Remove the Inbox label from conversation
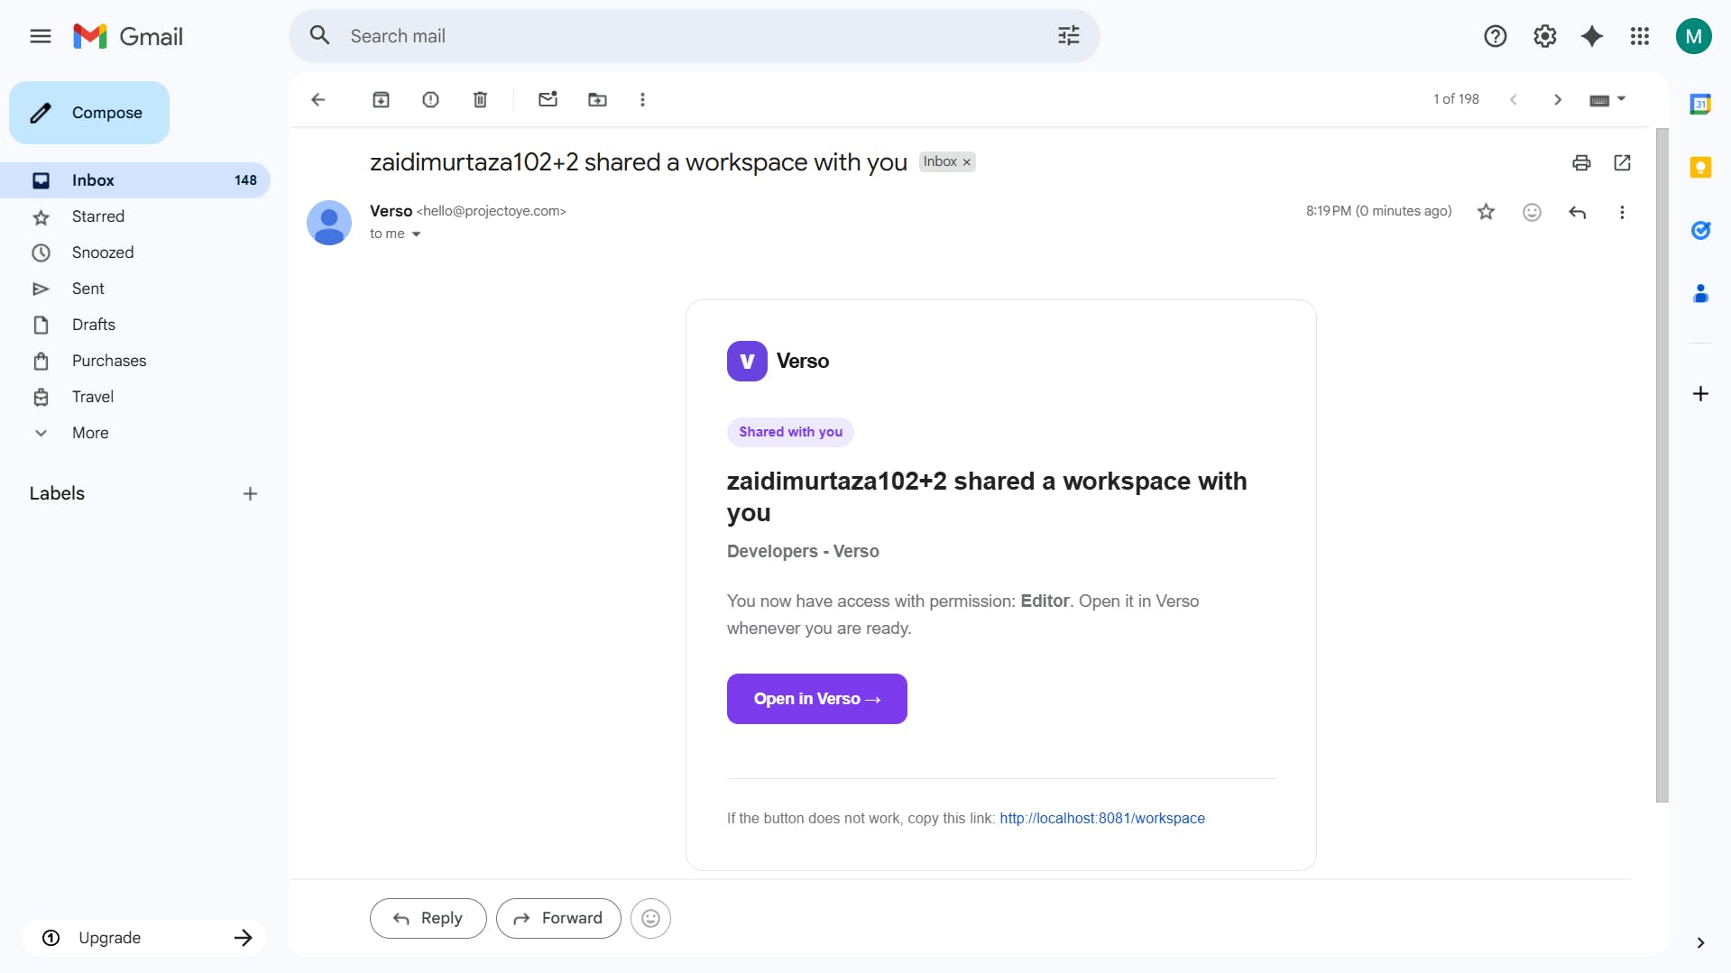Viewport: 1731px width, 973px height. point(966,162)
